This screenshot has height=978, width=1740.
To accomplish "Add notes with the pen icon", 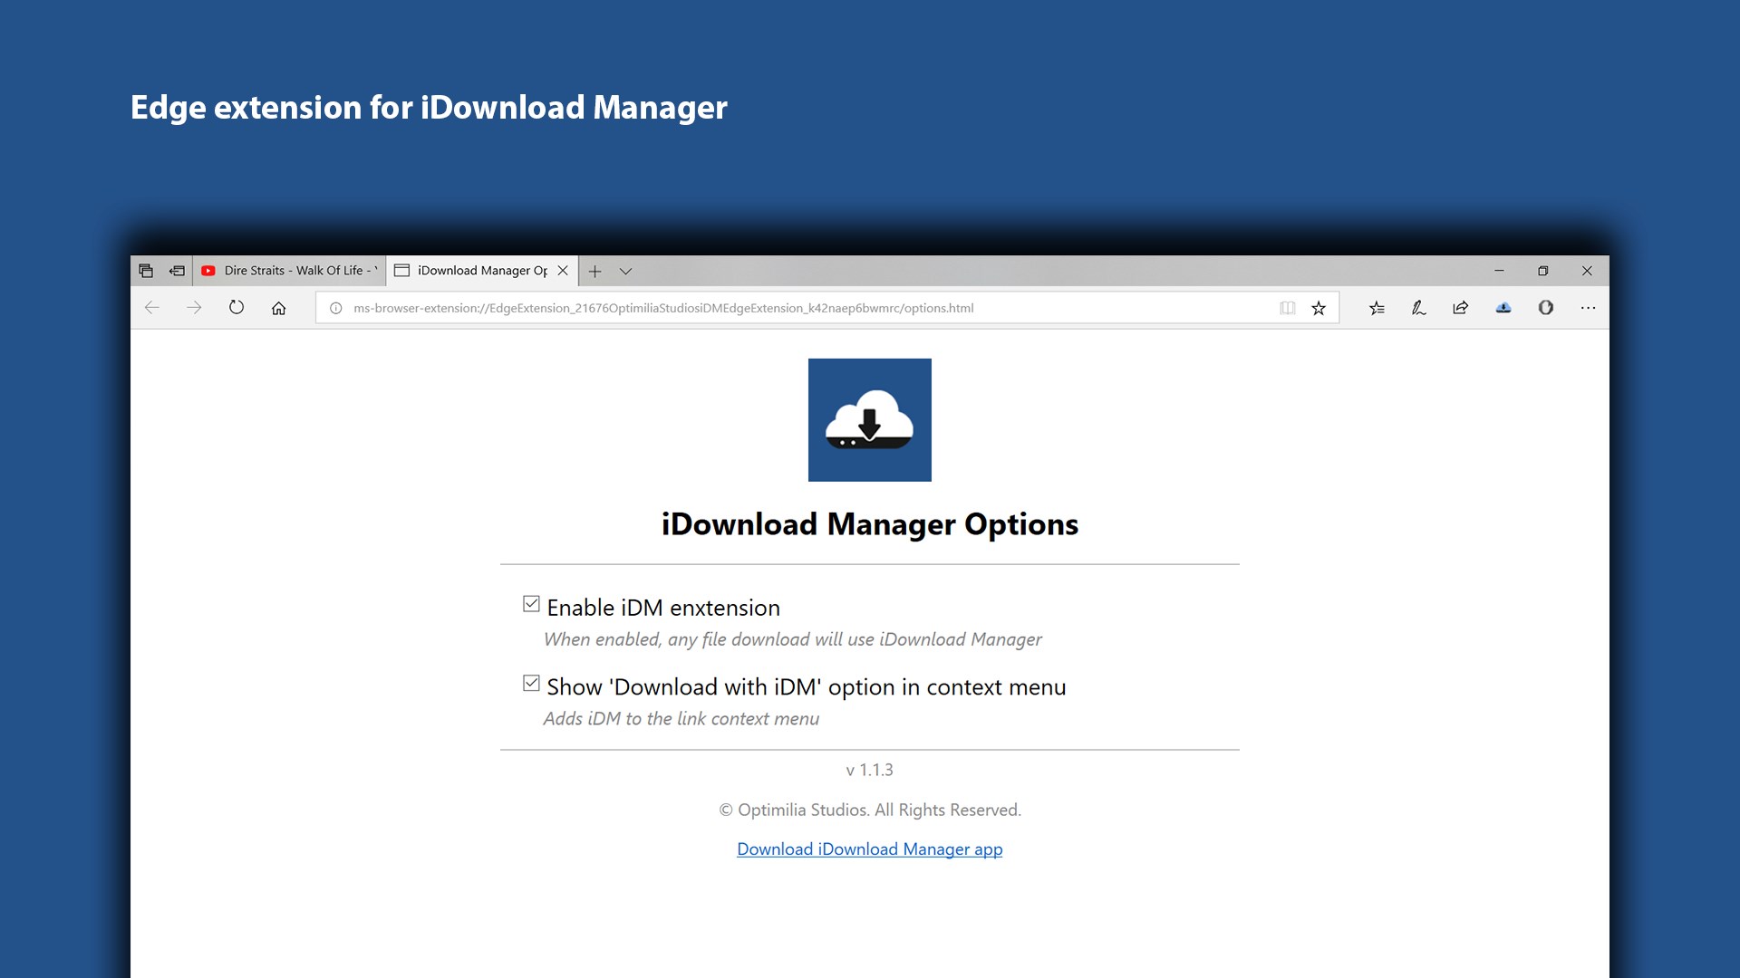I will [x=1419, y=308].
